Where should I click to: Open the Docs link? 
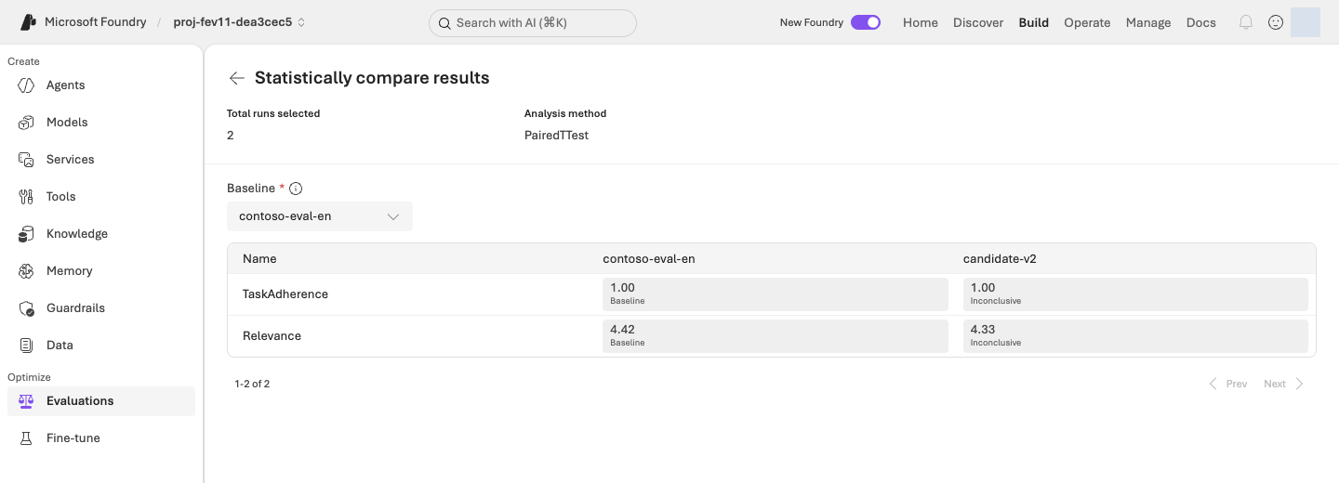point(1201,22)
